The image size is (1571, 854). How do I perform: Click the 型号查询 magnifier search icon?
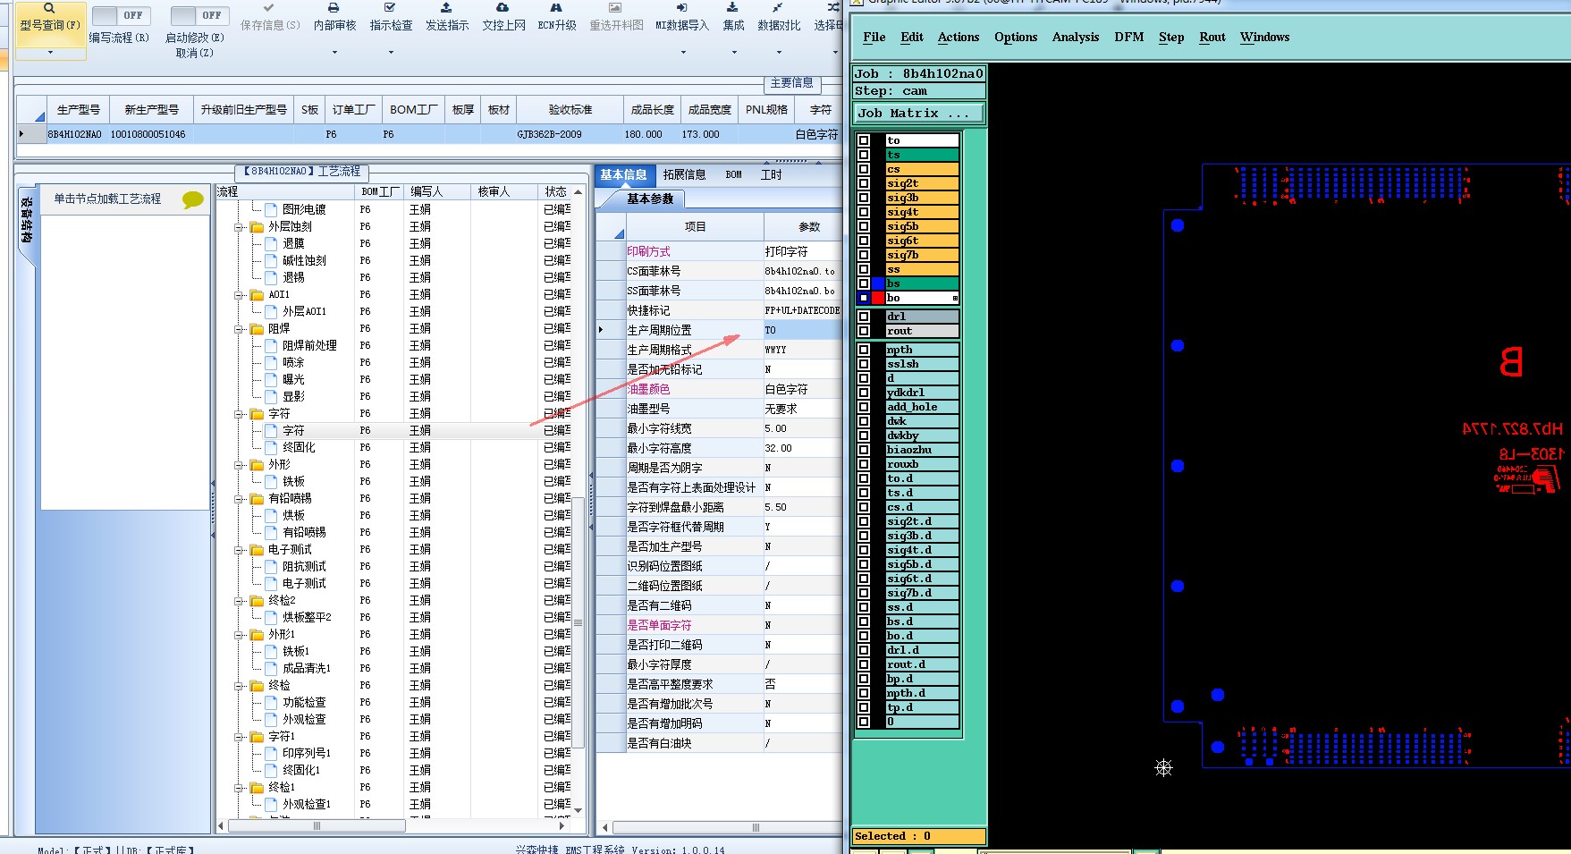(x=49, y=8)
